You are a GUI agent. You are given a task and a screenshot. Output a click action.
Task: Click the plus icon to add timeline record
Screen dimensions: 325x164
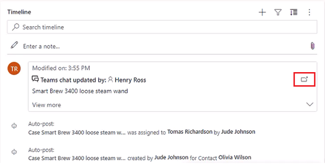coord(262,13)
